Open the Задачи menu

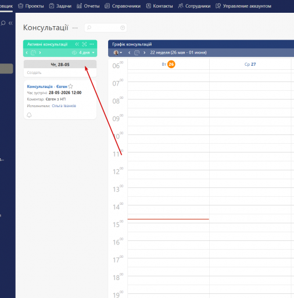tap(60, 6)
